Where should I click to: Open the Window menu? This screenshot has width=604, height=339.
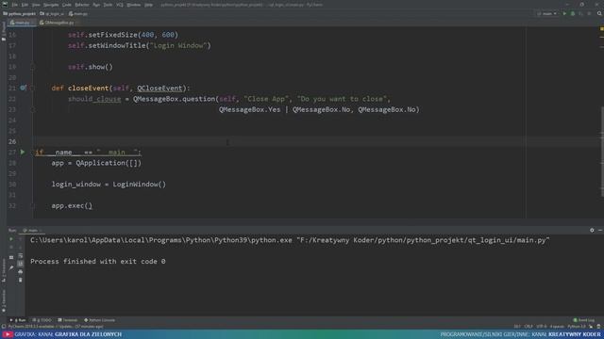(x=134, y=5)
